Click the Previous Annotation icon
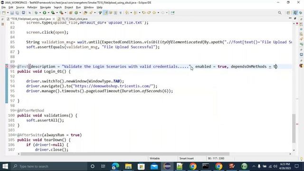Screen dimensions: 304x171 (135, 13)
